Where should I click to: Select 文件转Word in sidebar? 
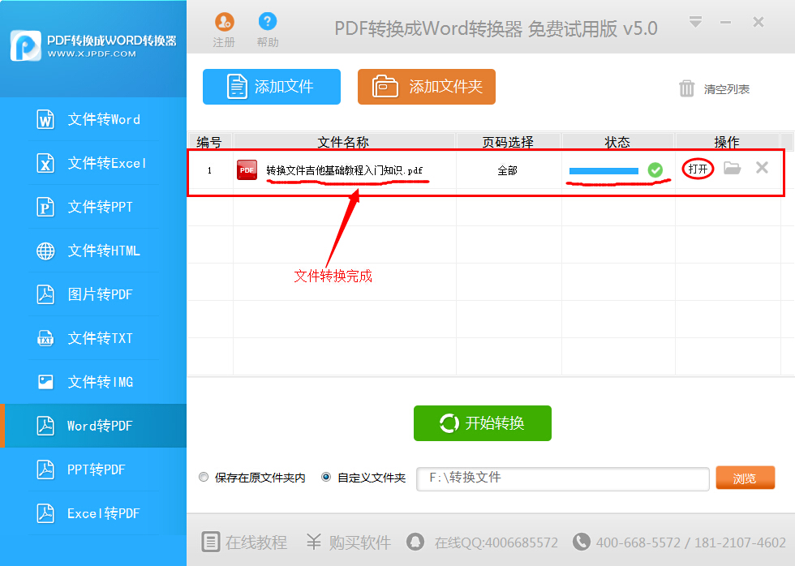(93, 119)
